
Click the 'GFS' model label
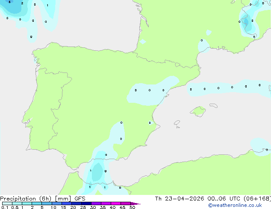tap(80, 199)
